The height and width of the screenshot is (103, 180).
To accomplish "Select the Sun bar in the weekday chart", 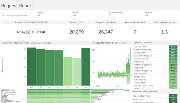I will (x=86, y=67).
